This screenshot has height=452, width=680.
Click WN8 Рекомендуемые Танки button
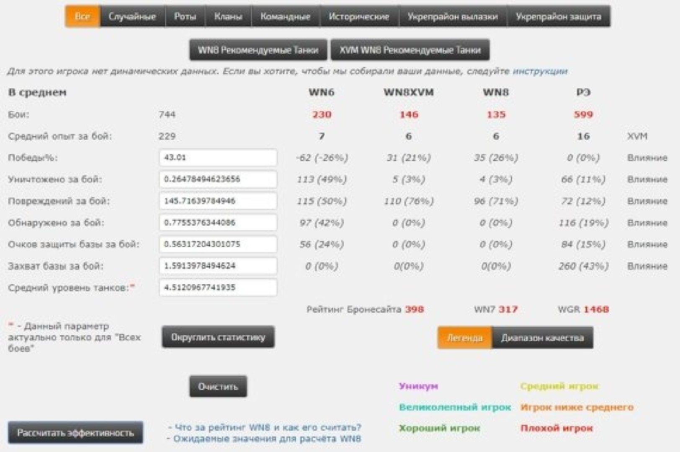point(258,50)
